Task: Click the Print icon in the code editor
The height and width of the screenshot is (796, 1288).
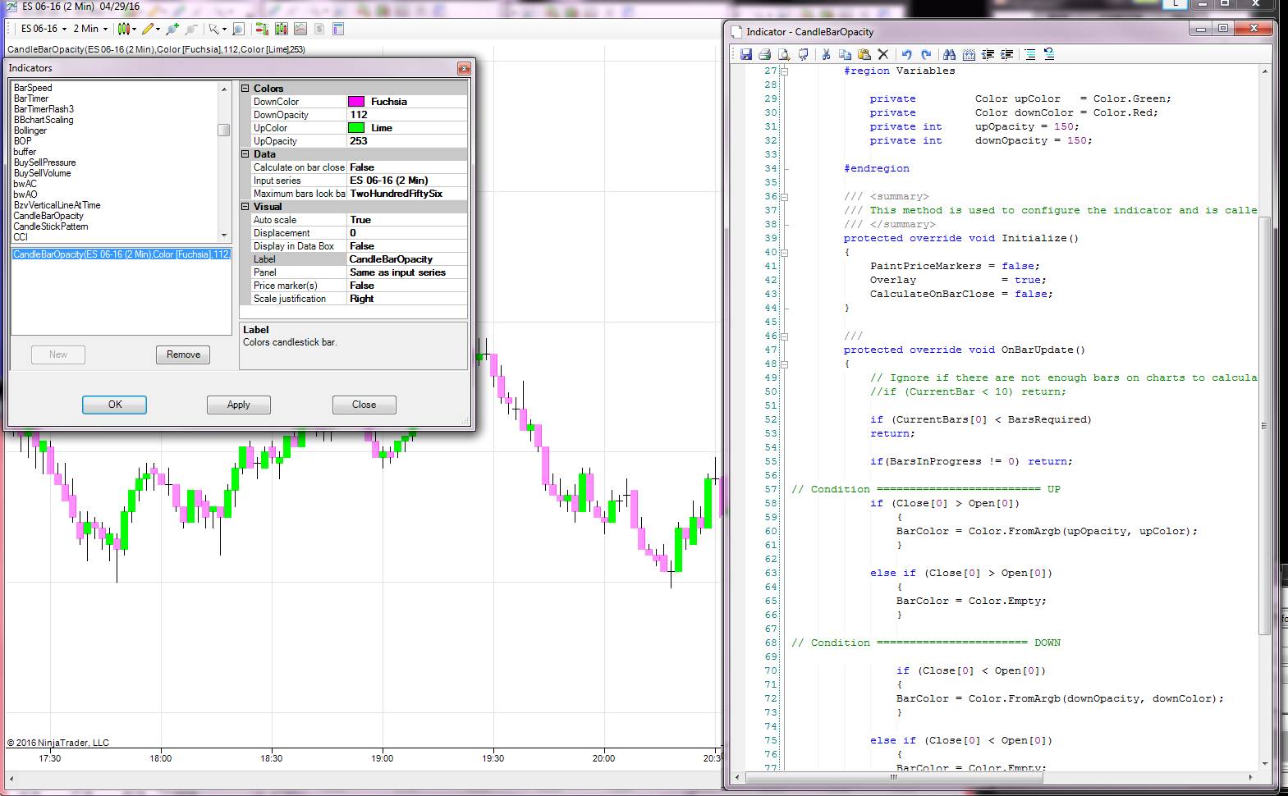Action: click(765, 55)
